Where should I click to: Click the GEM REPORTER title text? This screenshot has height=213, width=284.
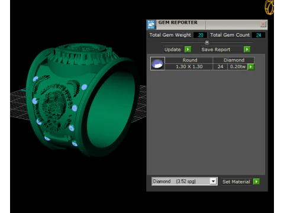(178, 22)
